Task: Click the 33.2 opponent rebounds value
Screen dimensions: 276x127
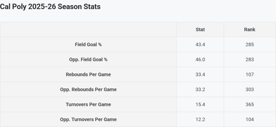Action: pos(200,89)
